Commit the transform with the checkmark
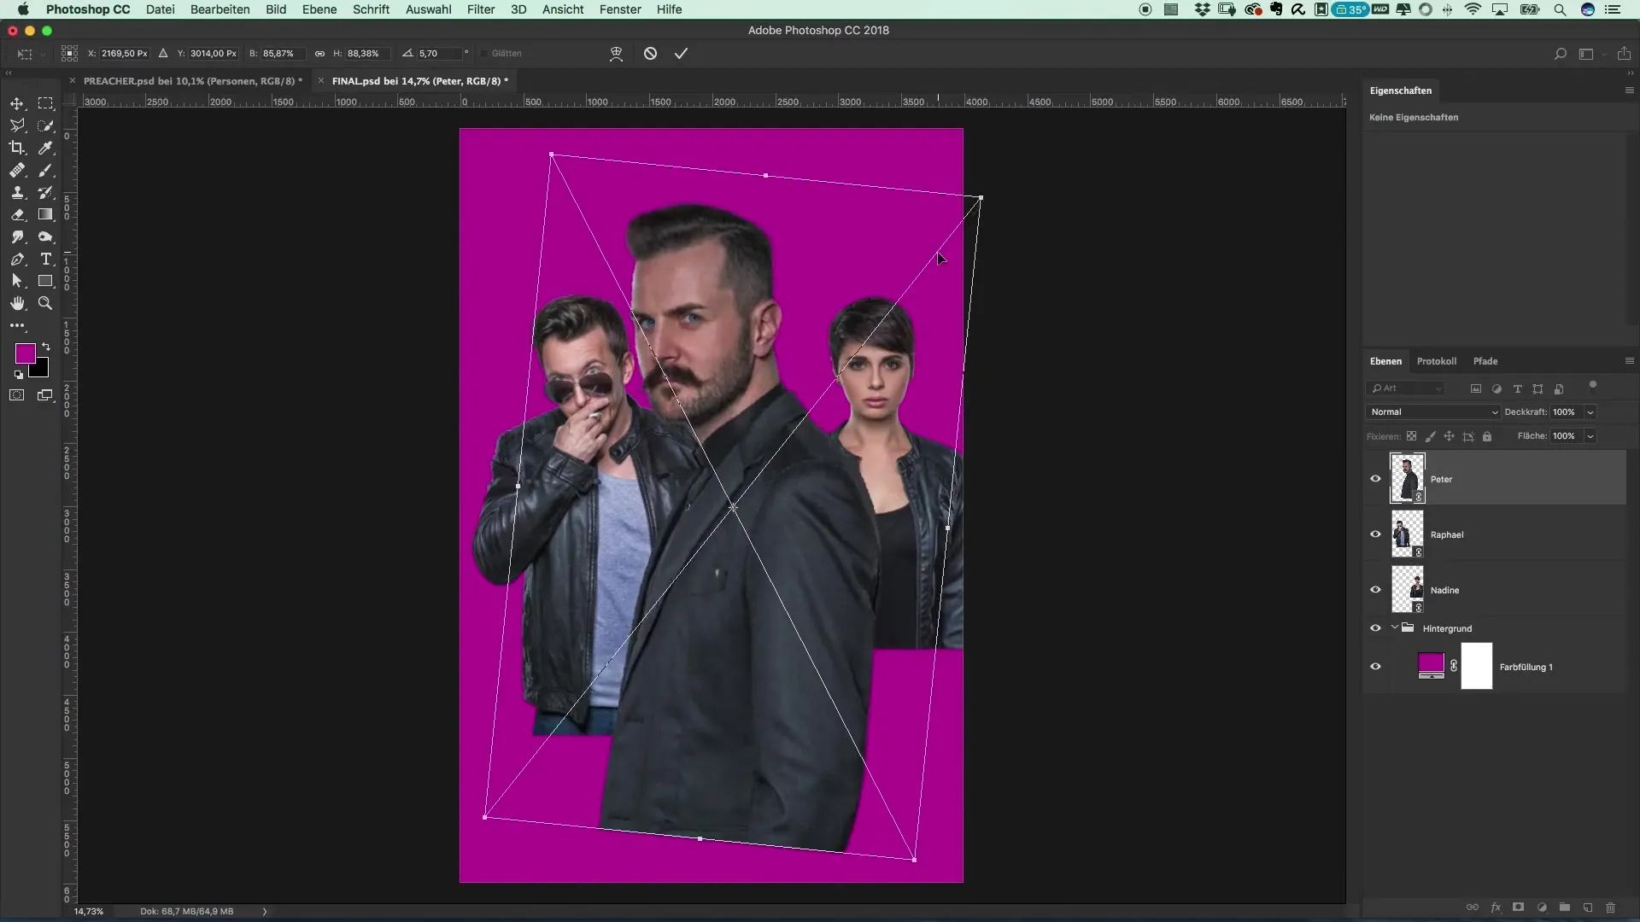The image size is (1640, 922). tap(681, 53)
